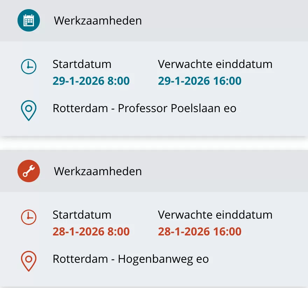
Task: Click the teal clock icon
Action: [x=29, y=66]
